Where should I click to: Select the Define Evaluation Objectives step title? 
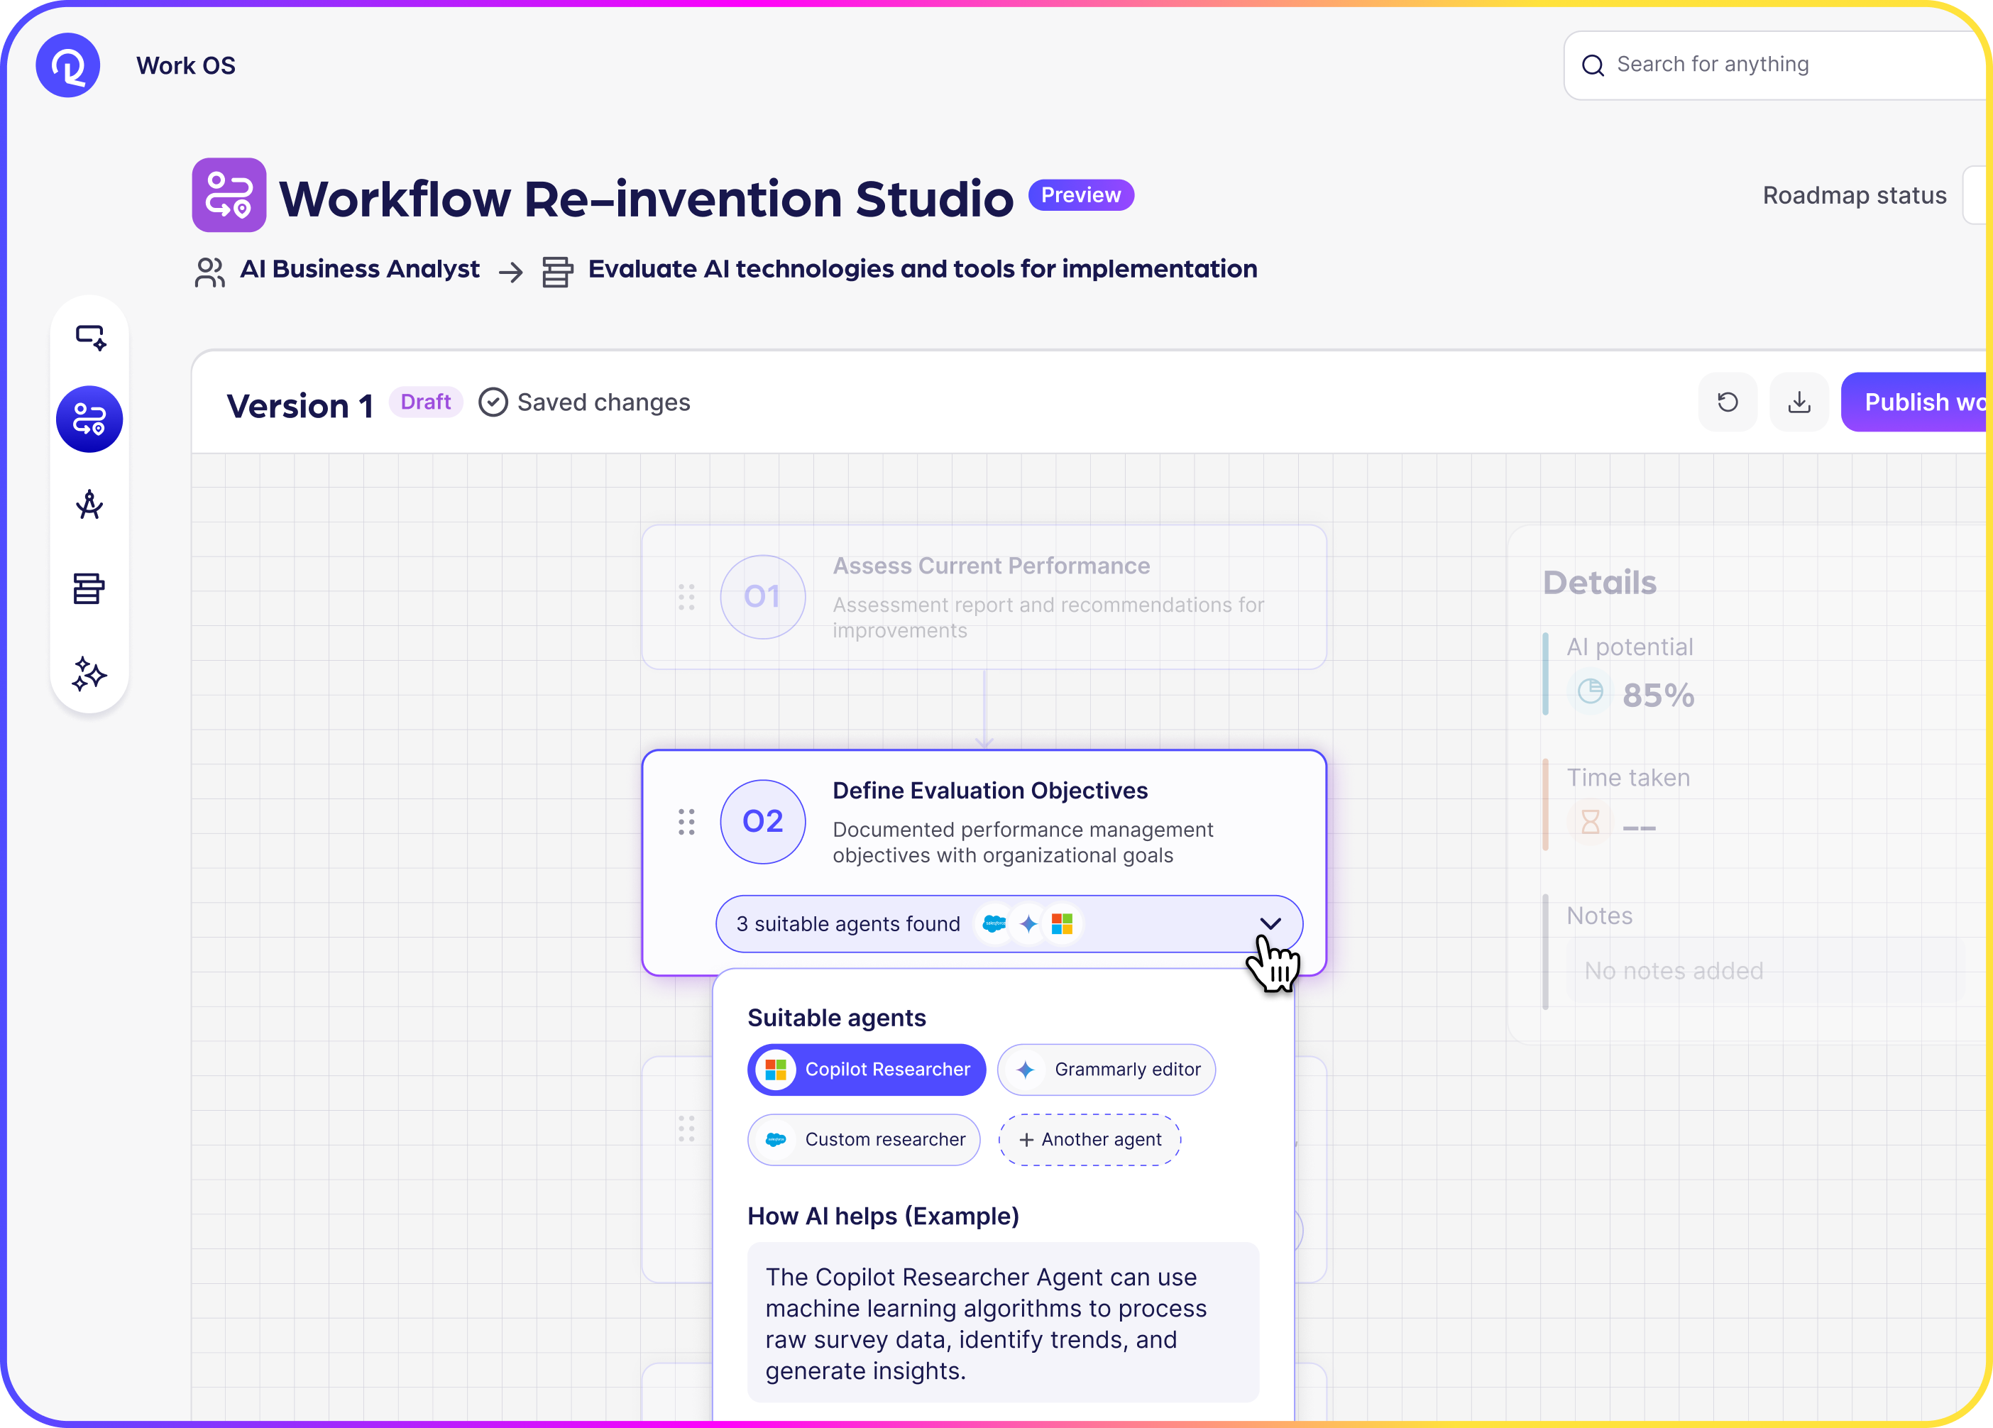click(x=989, y=791)
